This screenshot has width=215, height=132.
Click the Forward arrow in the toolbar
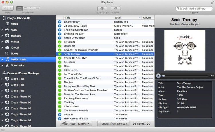tap(11, 8)
